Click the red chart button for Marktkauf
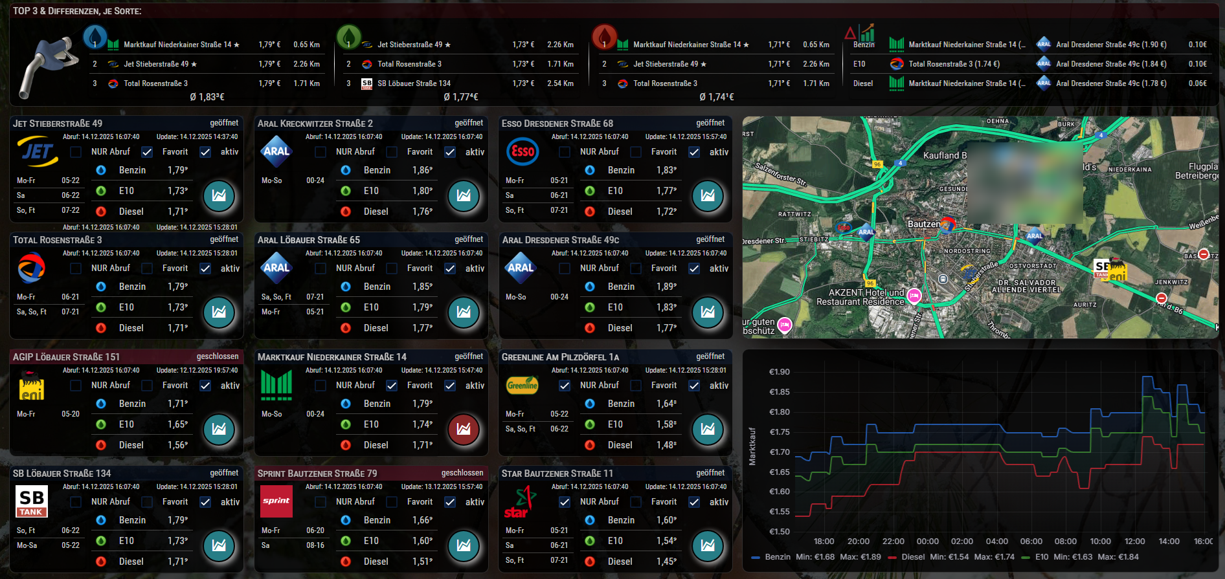Viewport: 1225px width, 579px height. (x=464, y=429)
